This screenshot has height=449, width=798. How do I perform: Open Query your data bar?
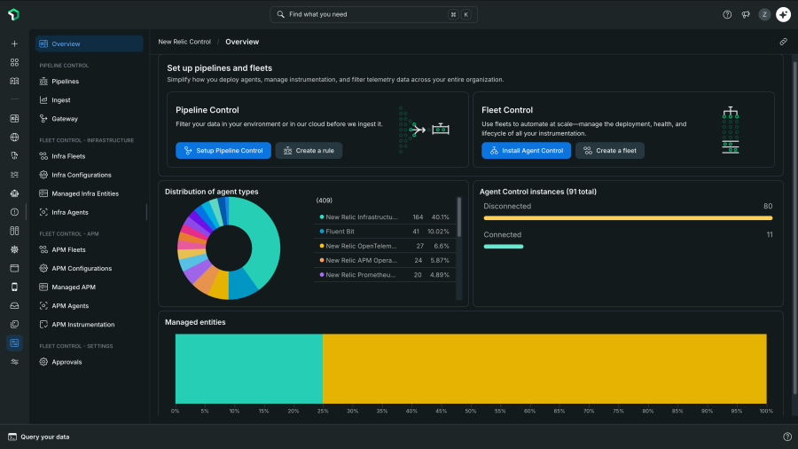point(39,437)
